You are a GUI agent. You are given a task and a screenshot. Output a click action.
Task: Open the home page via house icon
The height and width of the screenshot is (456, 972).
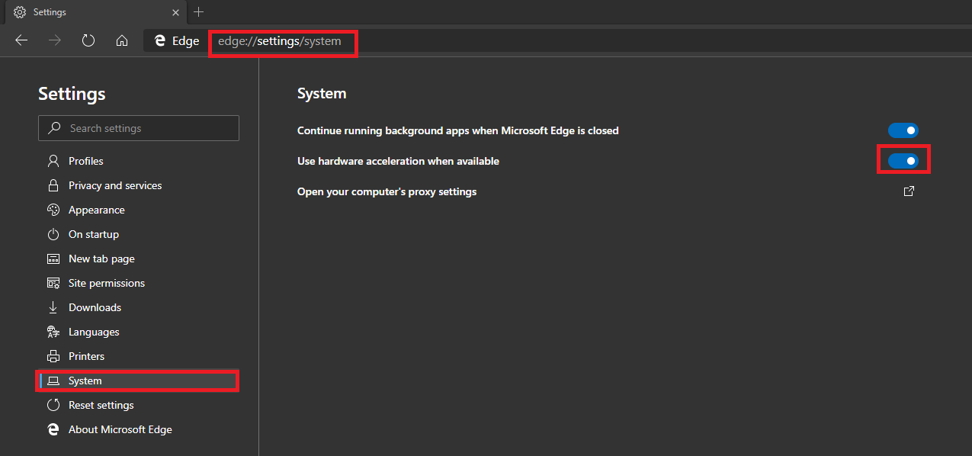(122, 41)
